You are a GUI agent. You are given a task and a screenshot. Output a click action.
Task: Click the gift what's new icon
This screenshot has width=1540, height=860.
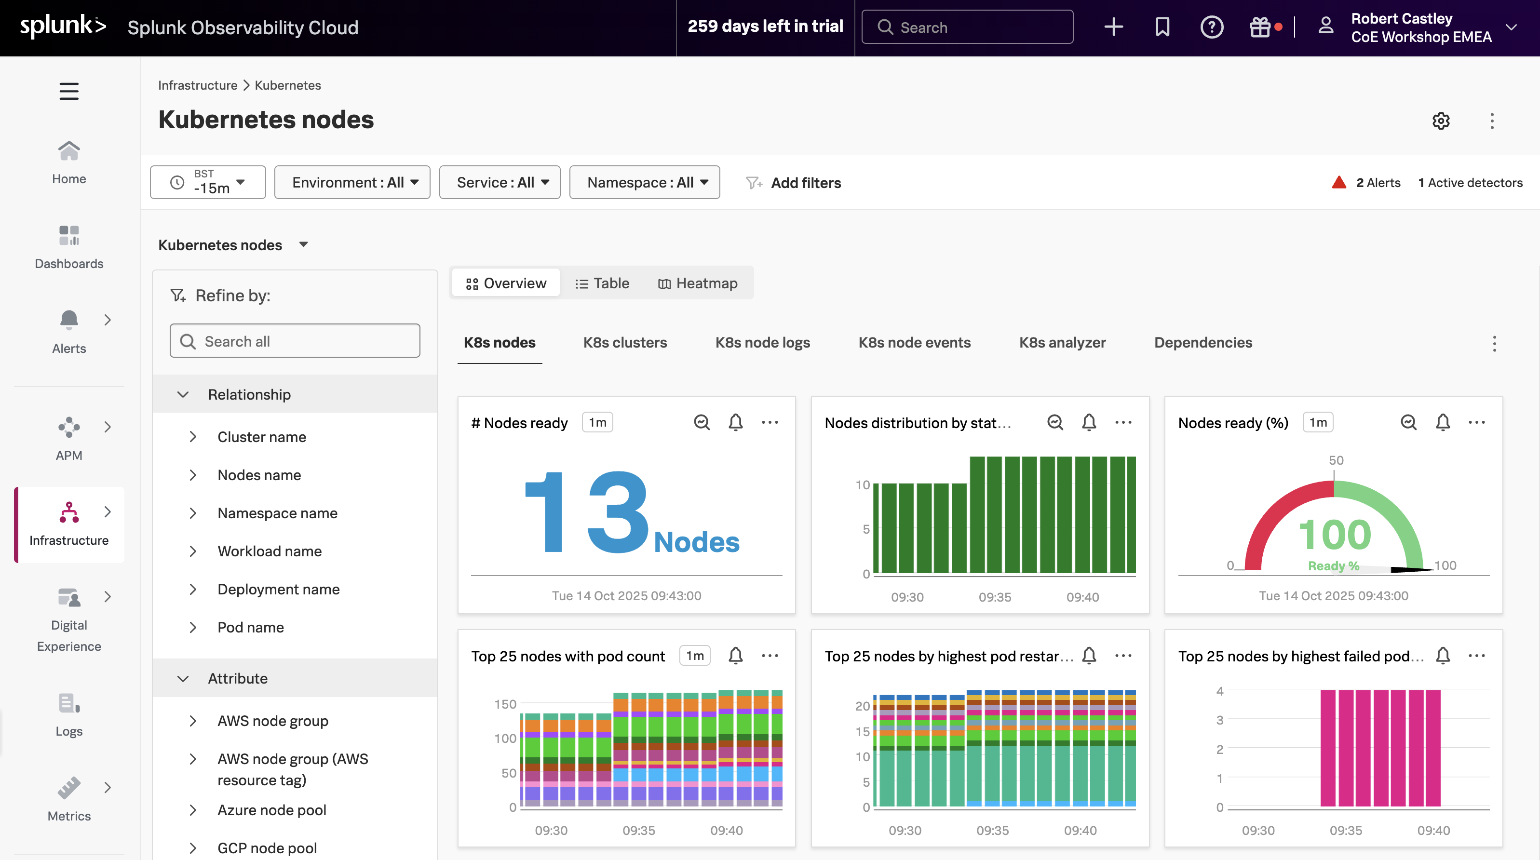pos(1260,27)
